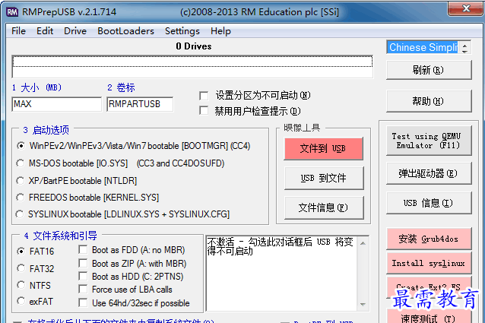Select MS-DOS bootable IO.SYS option
Screen dimensions: 485x323
(21, 163)
